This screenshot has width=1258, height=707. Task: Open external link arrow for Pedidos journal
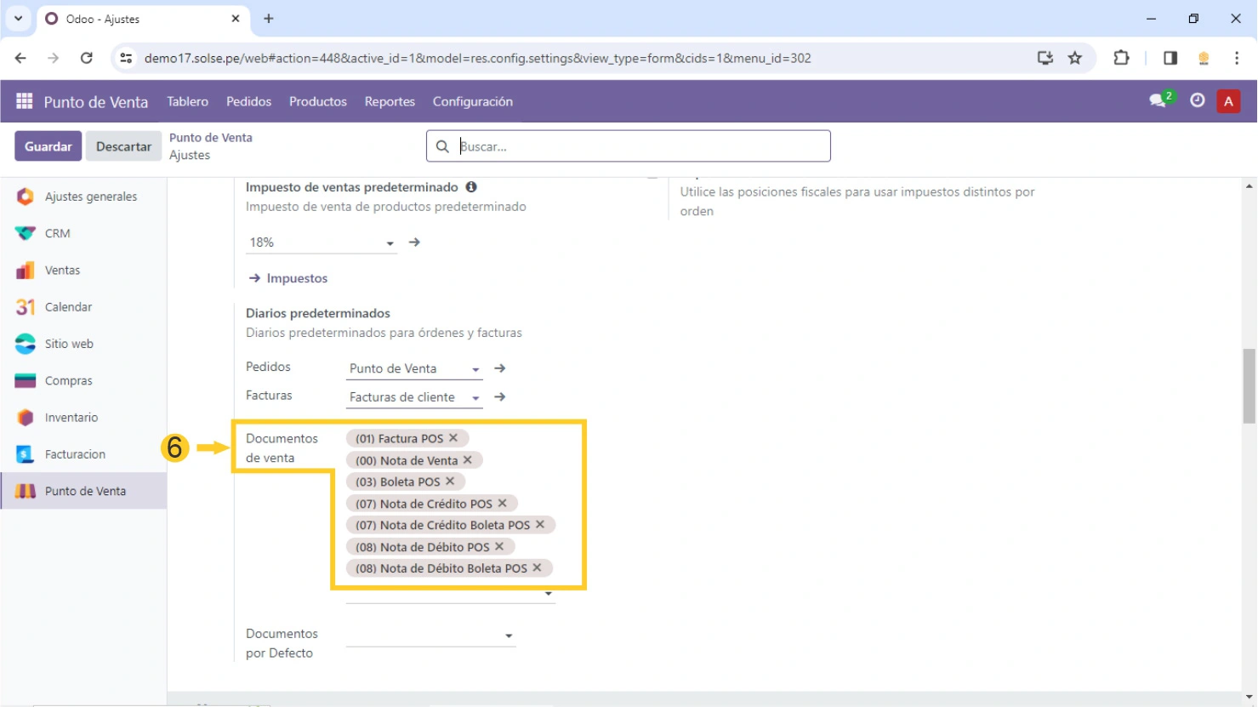click(500, 368)
